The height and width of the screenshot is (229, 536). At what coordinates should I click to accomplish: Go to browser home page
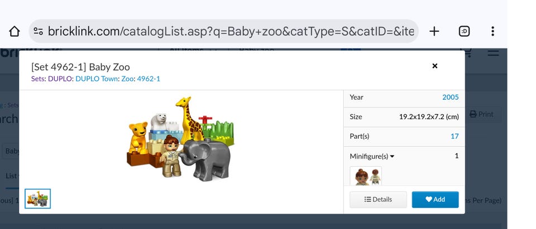15,31
